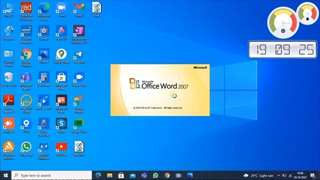The width and height of the screenshot is (320, 180).
Task: Select the Google Maps desktop shortcut
Action: (x=61, y=56)
